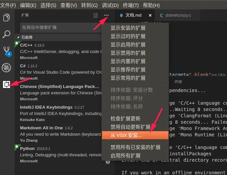Viewport: 227px width, 175px height.
Task: Click the 扩展 panel title
Action: coord(25,15)
